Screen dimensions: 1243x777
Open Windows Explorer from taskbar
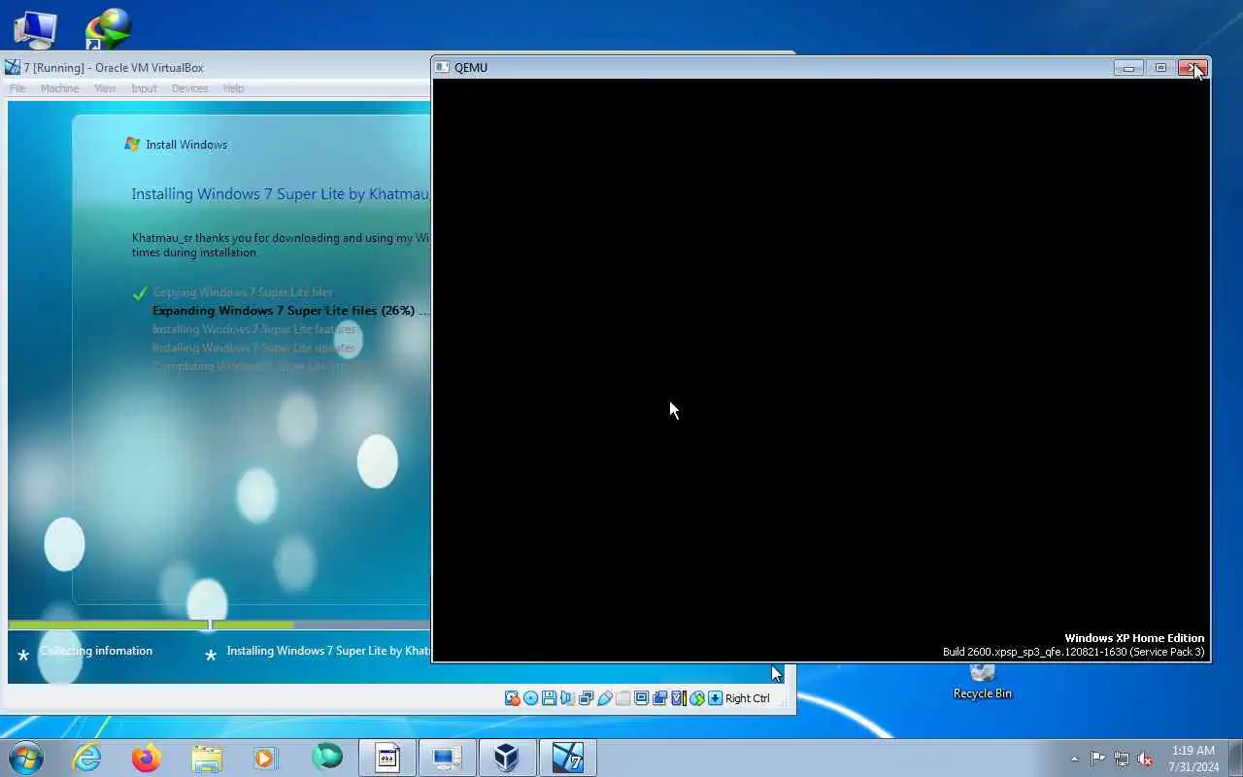pos(207,758)
